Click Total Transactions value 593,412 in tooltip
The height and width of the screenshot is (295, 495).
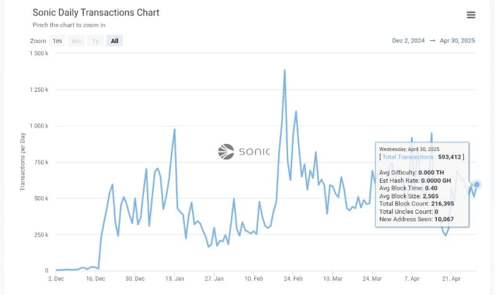(x=450, y=157)
